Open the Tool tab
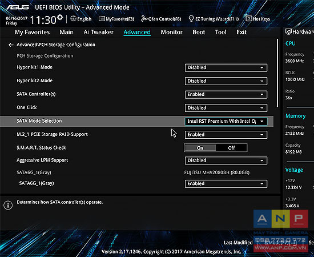Viewport: 314px width, 257px height. (x=221, y=32)
